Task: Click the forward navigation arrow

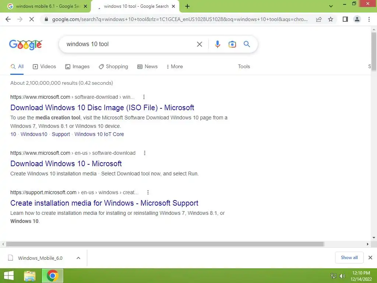Action: [20, 19]
